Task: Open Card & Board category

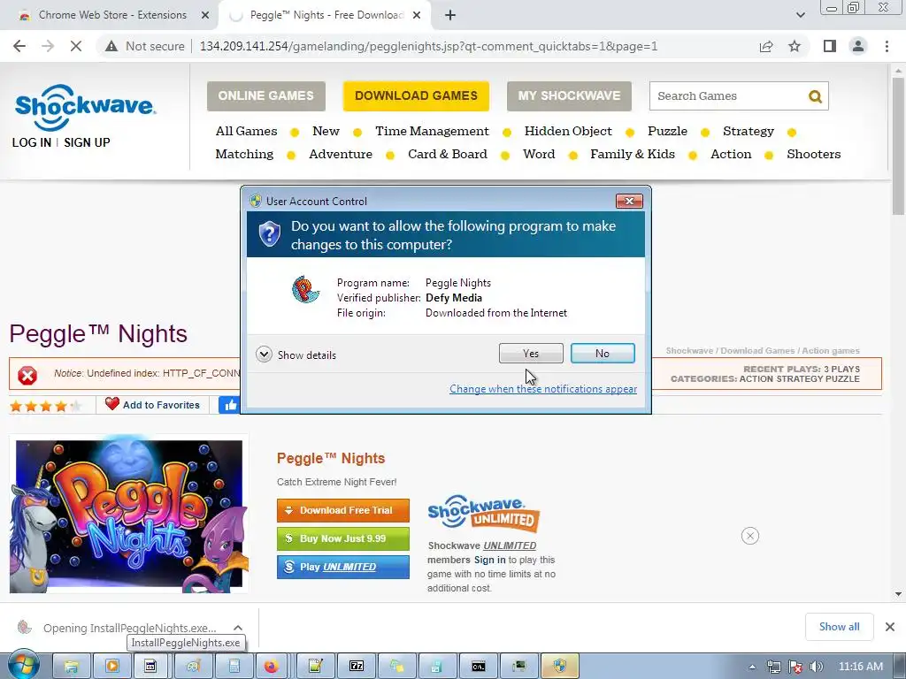Action: (447, 154)
